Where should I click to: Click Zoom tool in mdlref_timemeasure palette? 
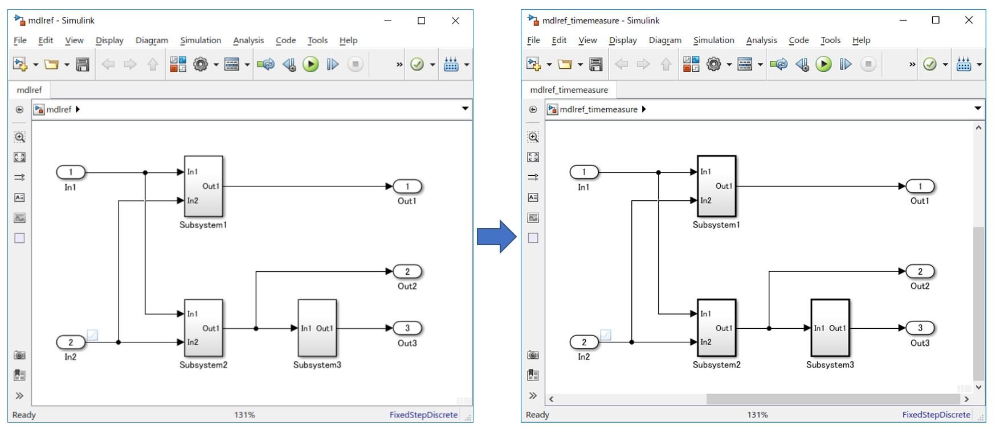click(533, 137)
